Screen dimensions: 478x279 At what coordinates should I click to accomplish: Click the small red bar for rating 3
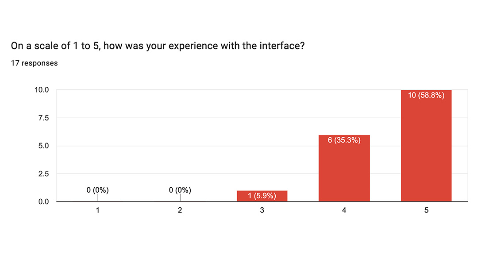[x=262, y=196]
